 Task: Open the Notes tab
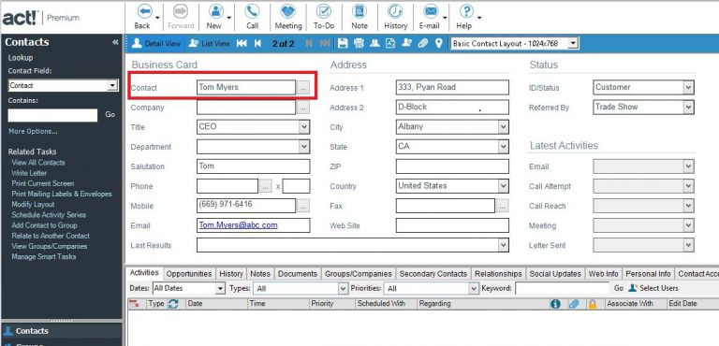click(260, 274)
